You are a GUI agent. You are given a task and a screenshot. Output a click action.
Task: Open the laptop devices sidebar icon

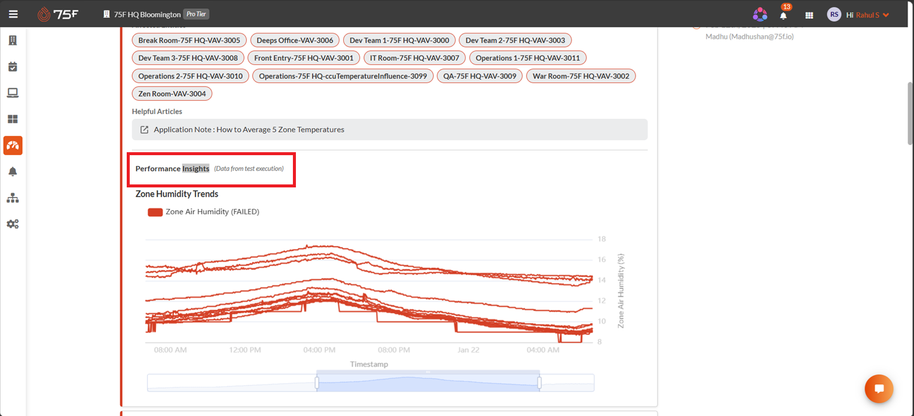[13, 93]
